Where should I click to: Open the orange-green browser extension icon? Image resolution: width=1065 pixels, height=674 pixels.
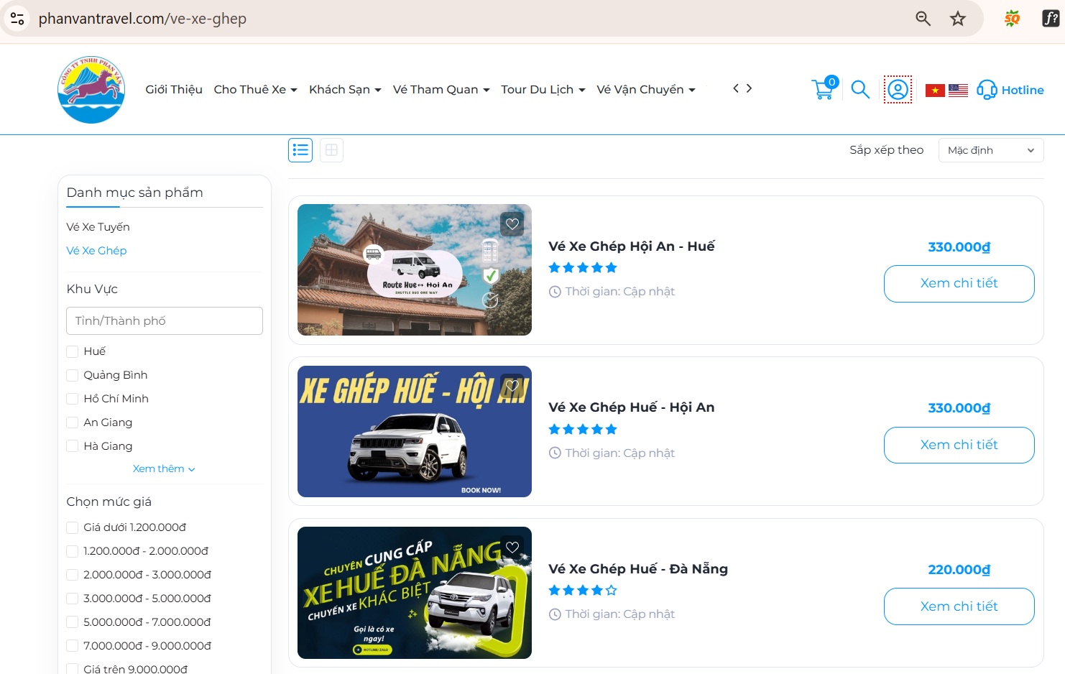pyautogui.click(x=1012, y=19)
